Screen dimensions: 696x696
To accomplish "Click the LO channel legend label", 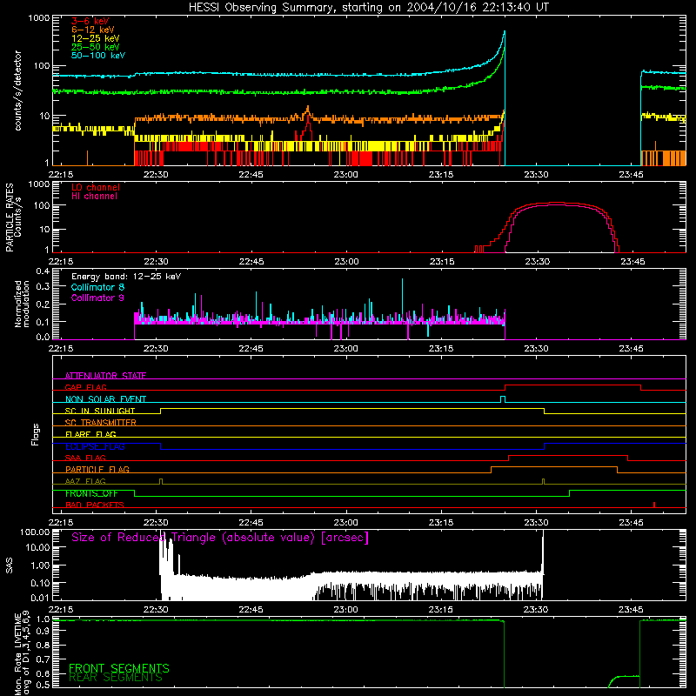I will (x=96, y=187).
